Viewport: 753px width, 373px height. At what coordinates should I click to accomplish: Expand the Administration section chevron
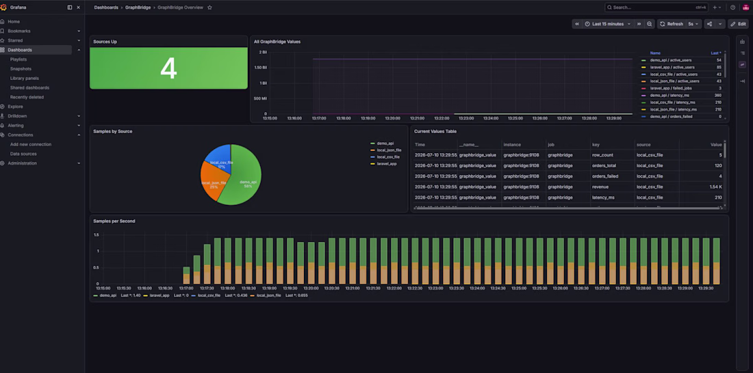(79, 163)
